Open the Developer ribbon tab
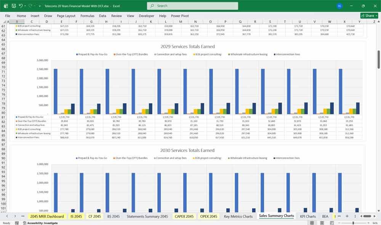Image resolution: width=381 pixels, height=225 pixels. (147, 16)
